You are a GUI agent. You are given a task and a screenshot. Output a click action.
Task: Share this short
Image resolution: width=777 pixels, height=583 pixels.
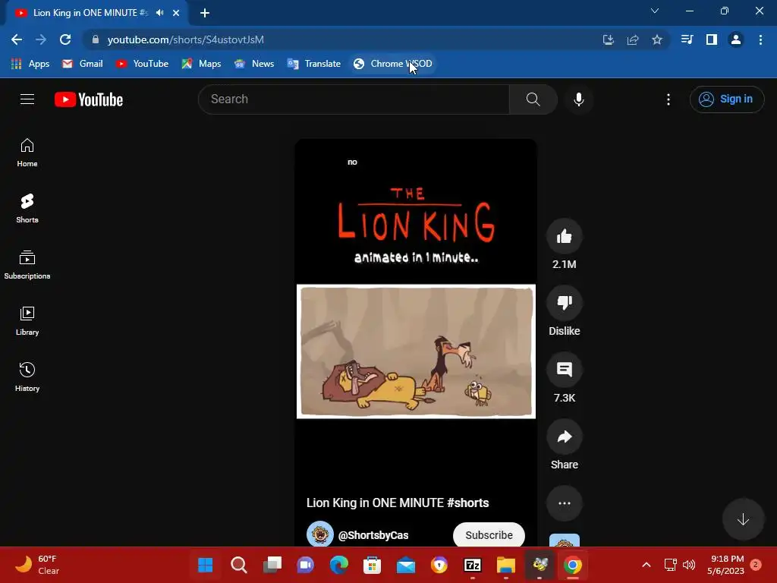tap(565, 436)
